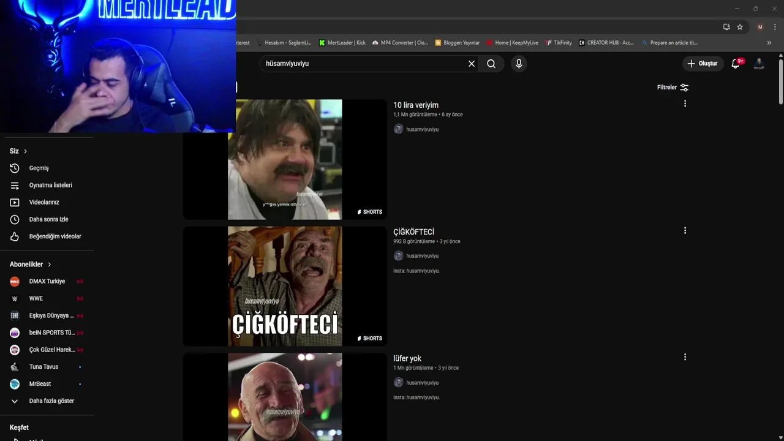The height and width of the screenshot is (441, 784).
Task: Click the MrBeast channel icon
Action: coord(15,384)
